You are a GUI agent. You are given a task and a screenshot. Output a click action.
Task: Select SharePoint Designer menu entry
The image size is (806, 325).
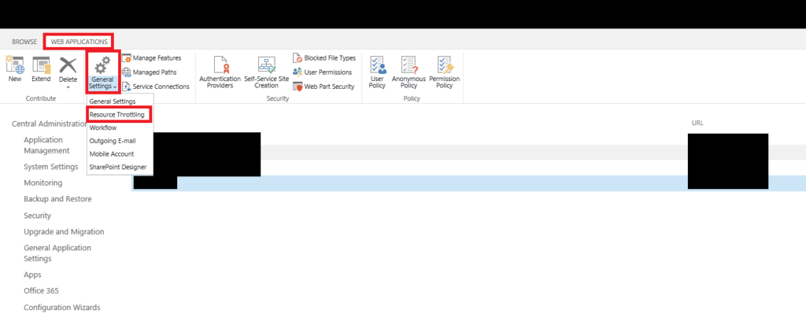(x=118, y=167)
